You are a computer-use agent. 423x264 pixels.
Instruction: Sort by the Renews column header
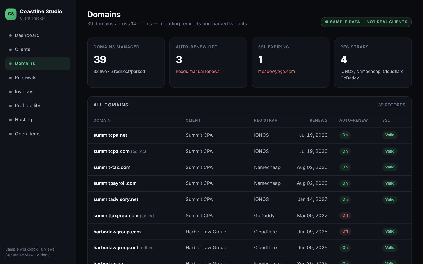point(318,120)
